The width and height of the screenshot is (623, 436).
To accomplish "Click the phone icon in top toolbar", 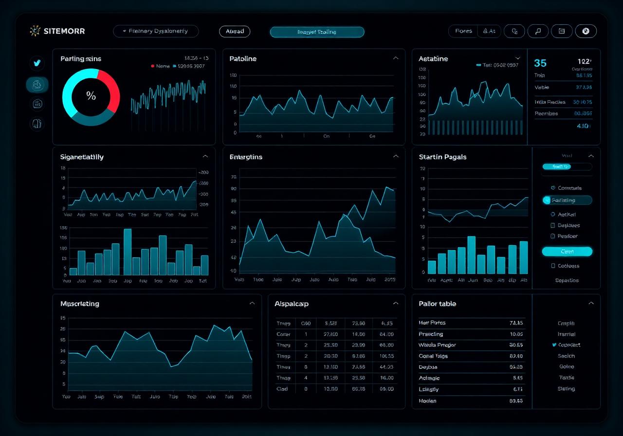I will (x=514, y=31).
